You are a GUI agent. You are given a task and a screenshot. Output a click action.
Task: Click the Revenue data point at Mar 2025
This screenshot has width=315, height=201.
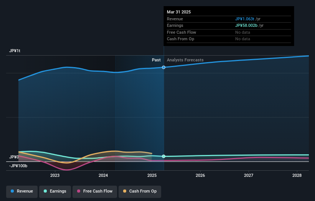163,67
